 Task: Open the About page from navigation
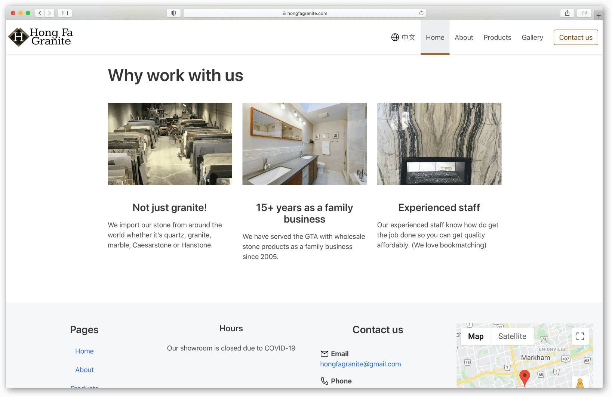(x=464, y=37)
